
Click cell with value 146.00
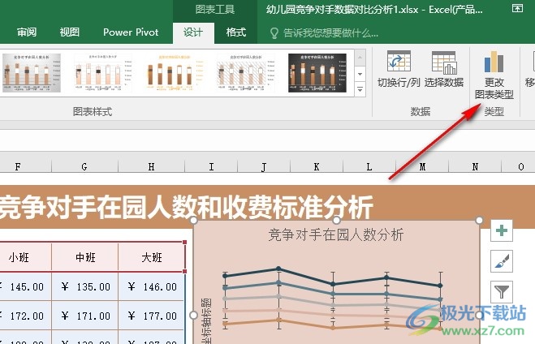point(152,286)
